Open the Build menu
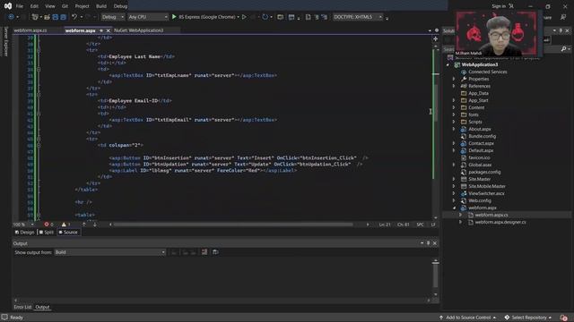 click(101, 6)
